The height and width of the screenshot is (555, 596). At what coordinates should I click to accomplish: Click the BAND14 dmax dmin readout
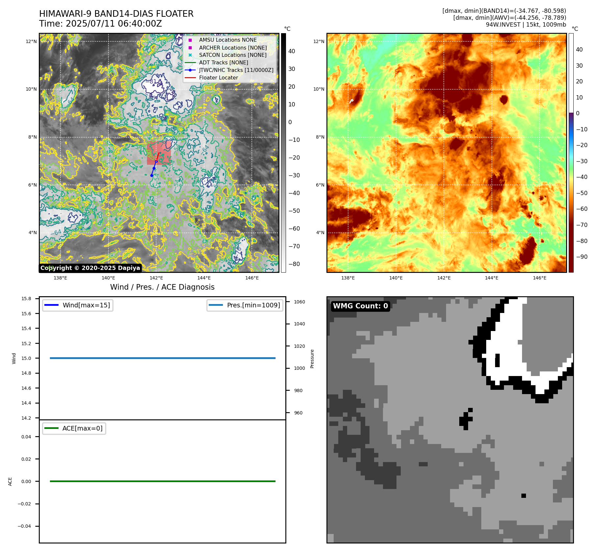pos(504,11)
